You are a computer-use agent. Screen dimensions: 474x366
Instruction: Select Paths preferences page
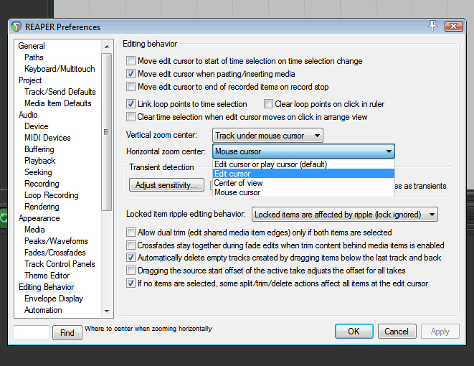pos(34,57)
